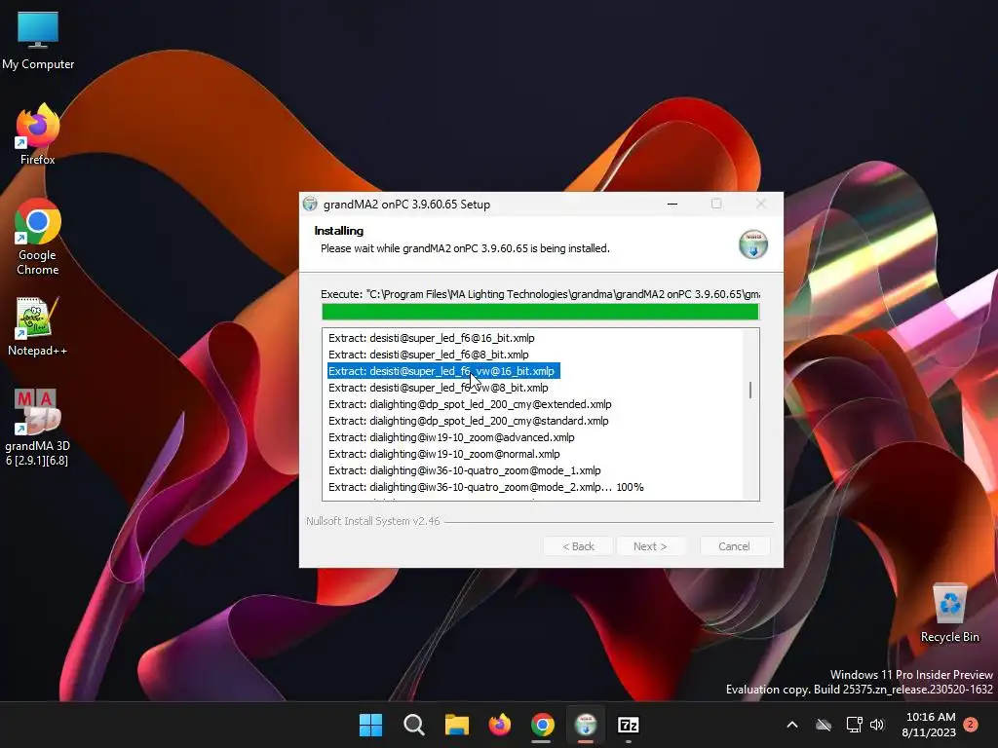998x748 pixels.
Task: Cancel the grandMA2 installation
Action: coord(735,546)
